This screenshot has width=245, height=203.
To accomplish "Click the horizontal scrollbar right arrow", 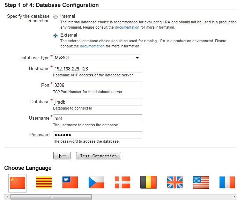I will (235, 197).
